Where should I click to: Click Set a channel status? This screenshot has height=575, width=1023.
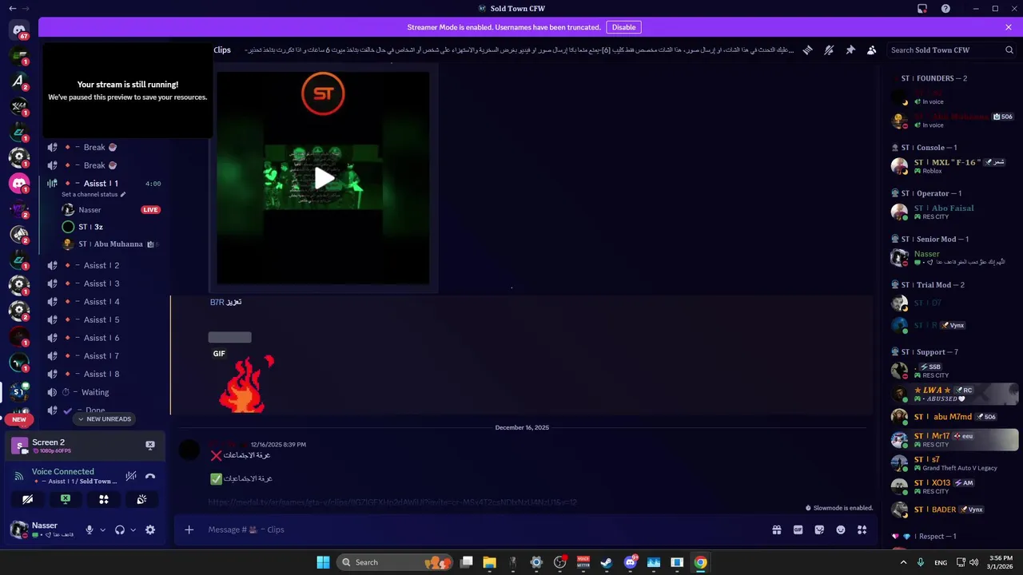click(94, 194)
